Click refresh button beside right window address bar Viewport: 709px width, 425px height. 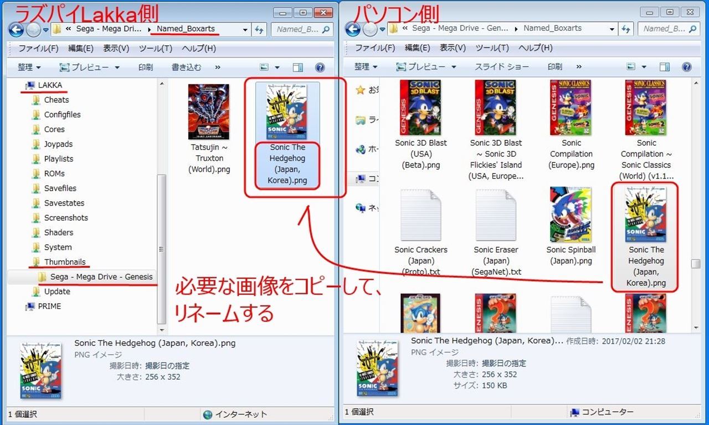pyautogui.click(x=626, y=29)
